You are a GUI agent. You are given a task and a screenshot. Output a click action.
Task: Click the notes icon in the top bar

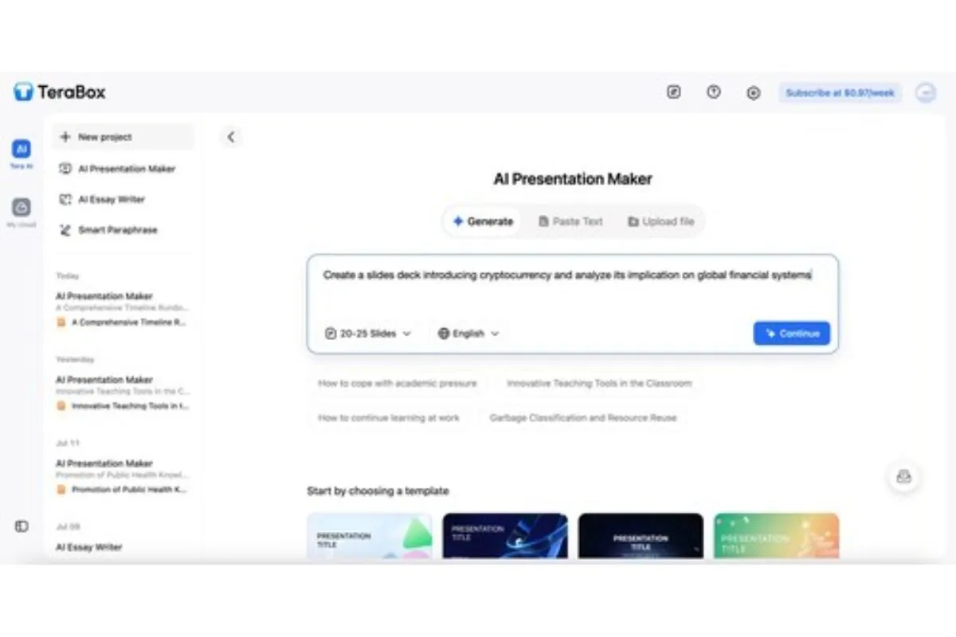point(673,92)
